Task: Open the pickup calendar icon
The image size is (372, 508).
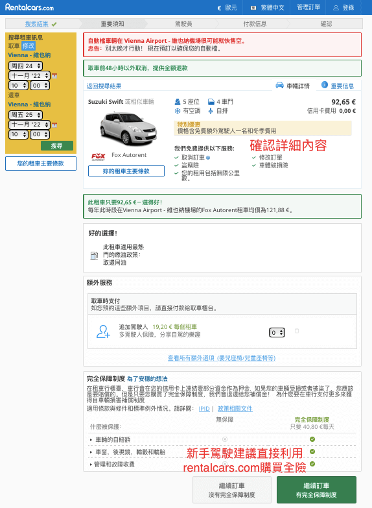Action: point(54,76)
